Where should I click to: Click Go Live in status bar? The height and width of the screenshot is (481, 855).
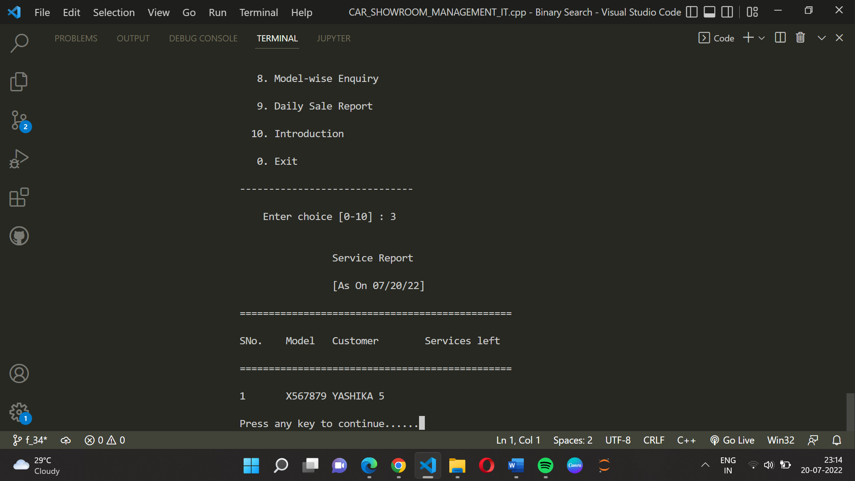click(x=732, y=440)
